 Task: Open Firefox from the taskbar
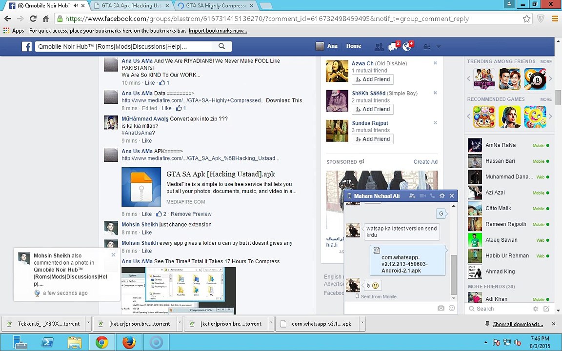tap(129, 342)
